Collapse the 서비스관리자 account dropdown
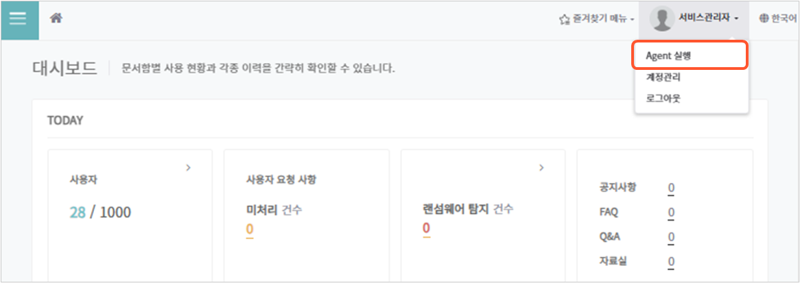This screenshot has width=800, height=283. pyautogui.click(x=694, y=19)
